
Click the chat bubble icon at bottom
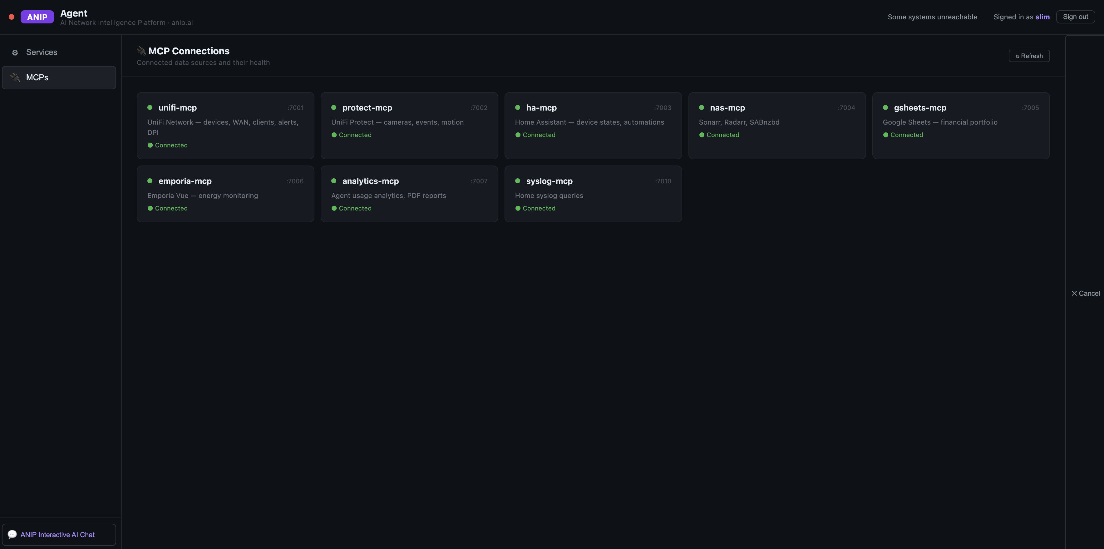(12, 534)
